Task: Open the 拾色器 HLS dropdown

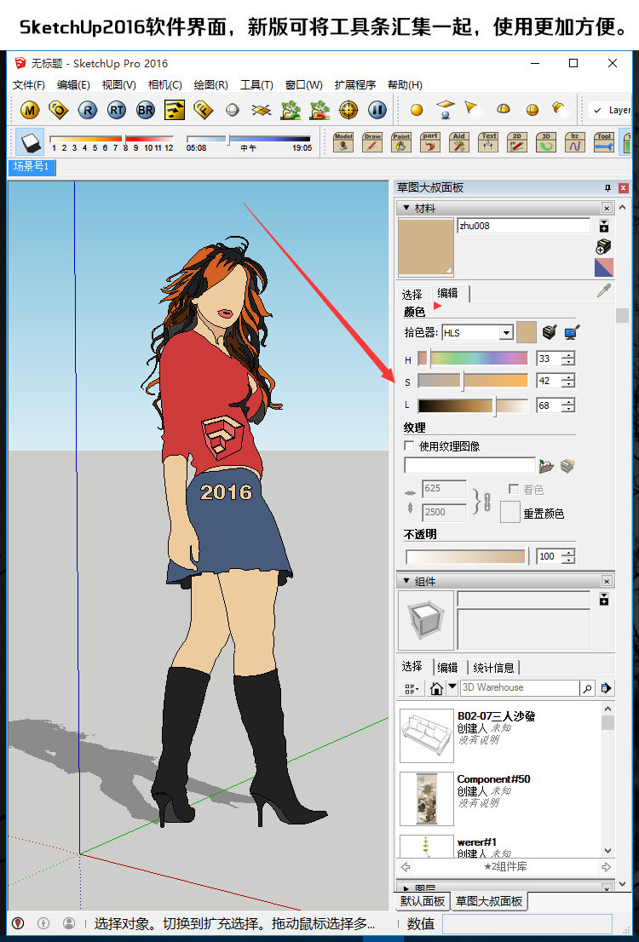Action: [506, 332]
